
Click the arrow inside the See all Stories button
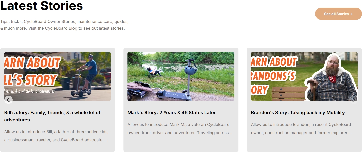point(351,14)
